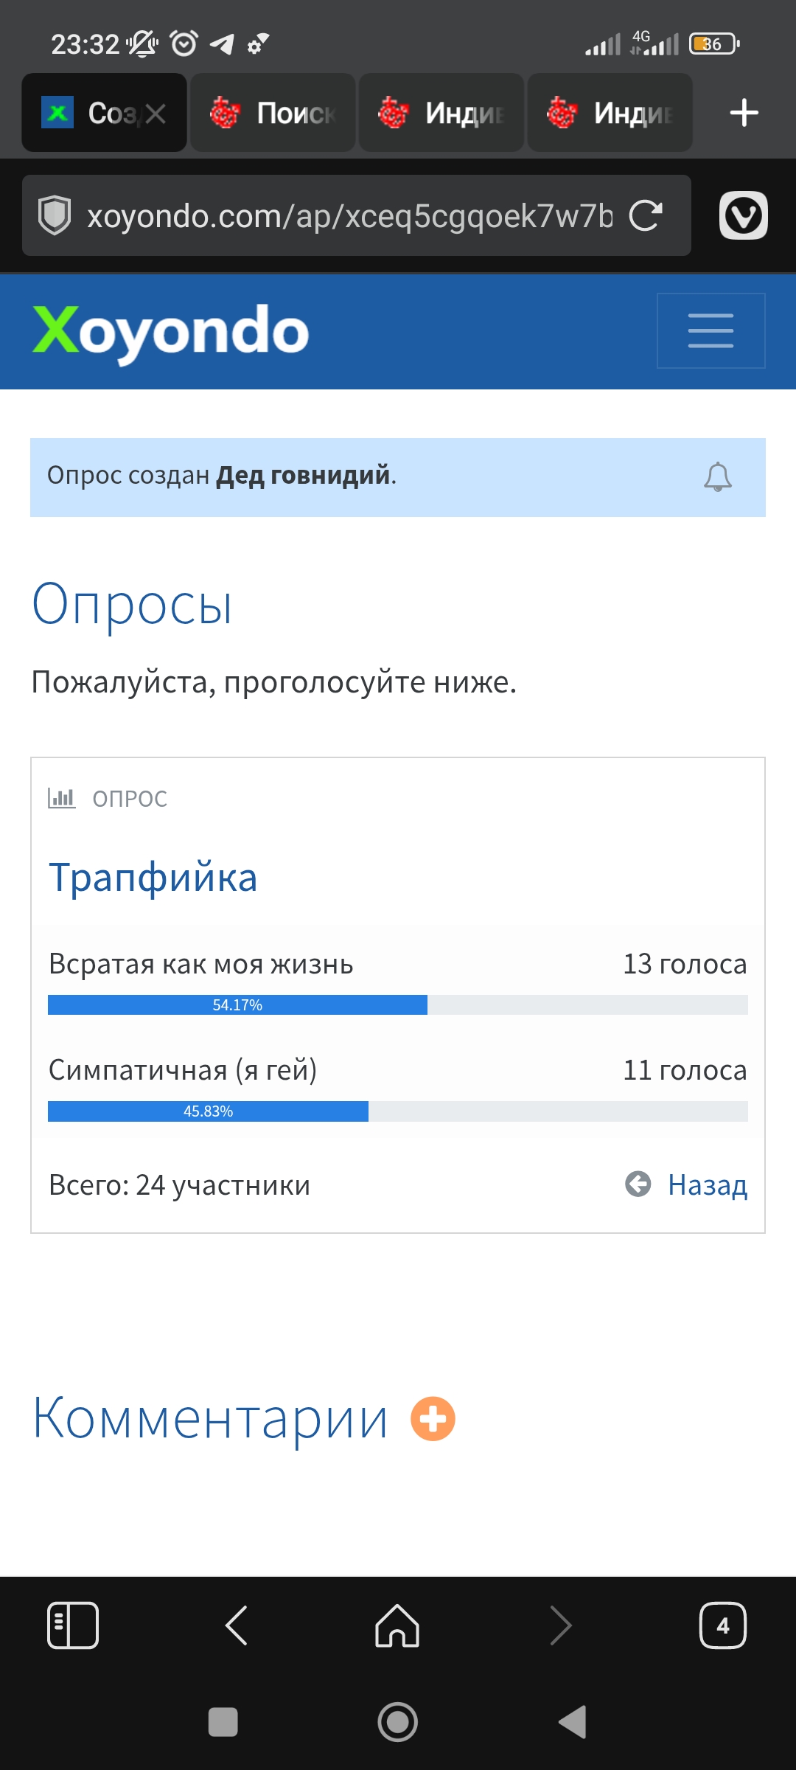Screen dimensions: 796x1770
Task: Reload the page with the refresh icon
Action: click(646, 215)
